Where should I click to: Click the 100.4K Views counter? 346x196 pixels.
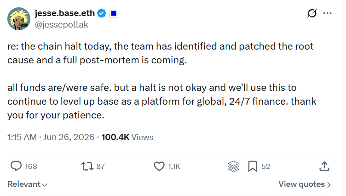127,137
